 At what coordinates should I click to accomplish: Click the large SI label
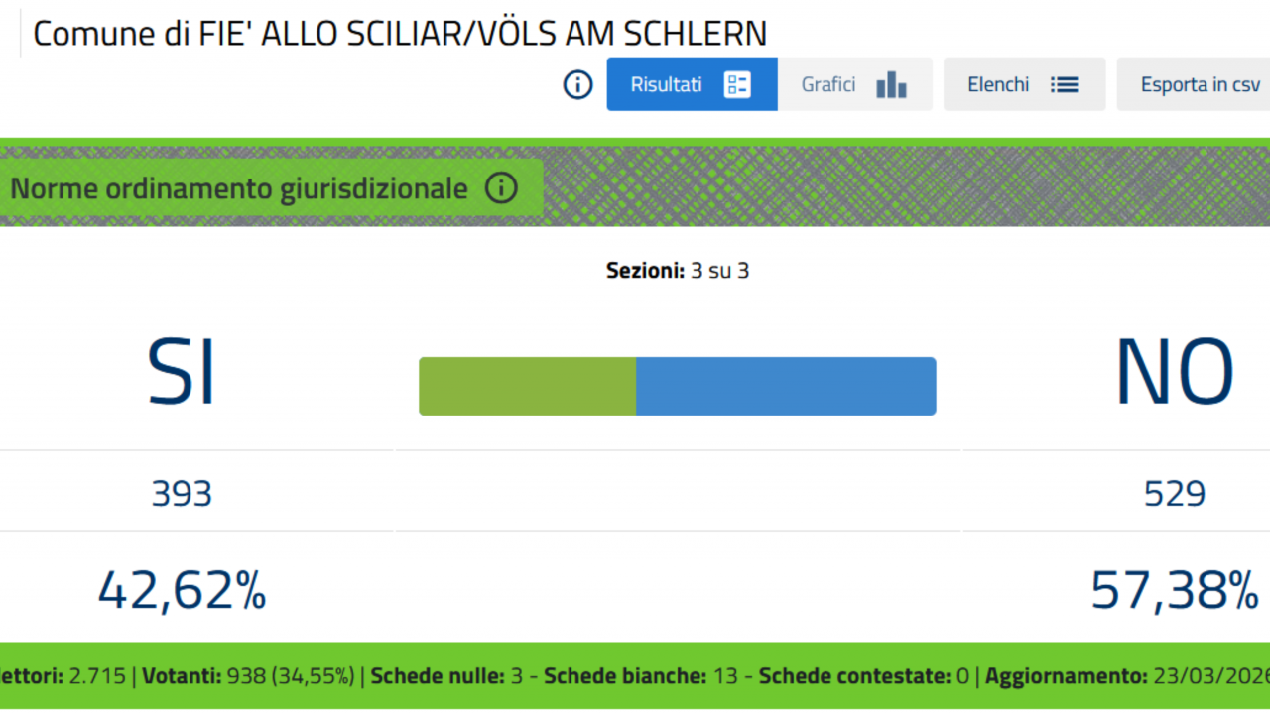pyautogui.click(x=182, y=373)
